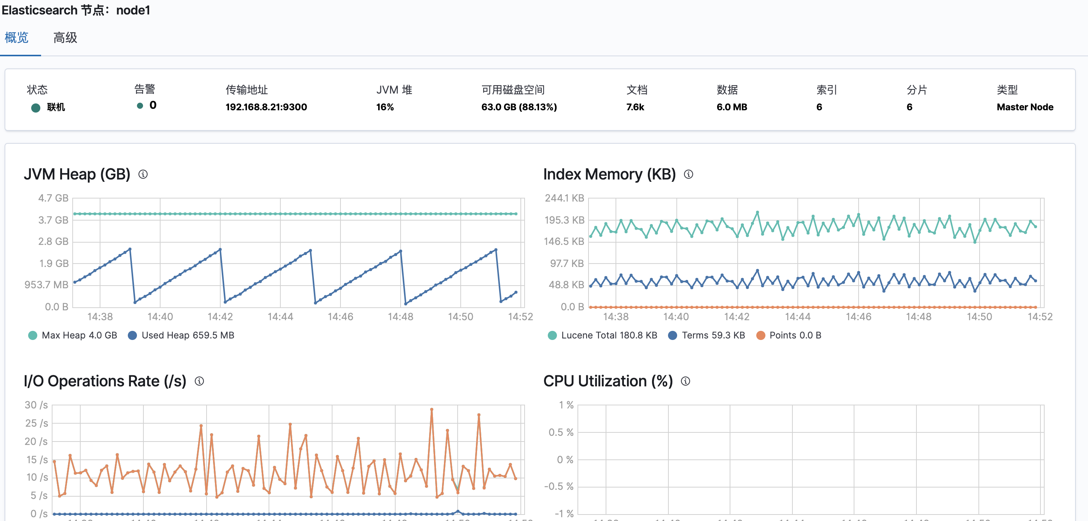Hide the Points 0.0 B series

[x=795, y=335]
